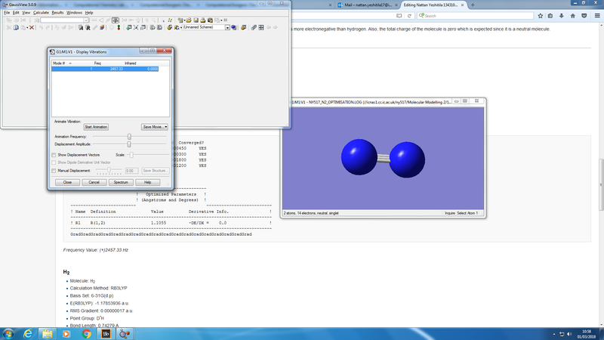Viewport: 604px width, 340px height.
Task: Open the Calculate menu
Action: (x=41, y=13)
